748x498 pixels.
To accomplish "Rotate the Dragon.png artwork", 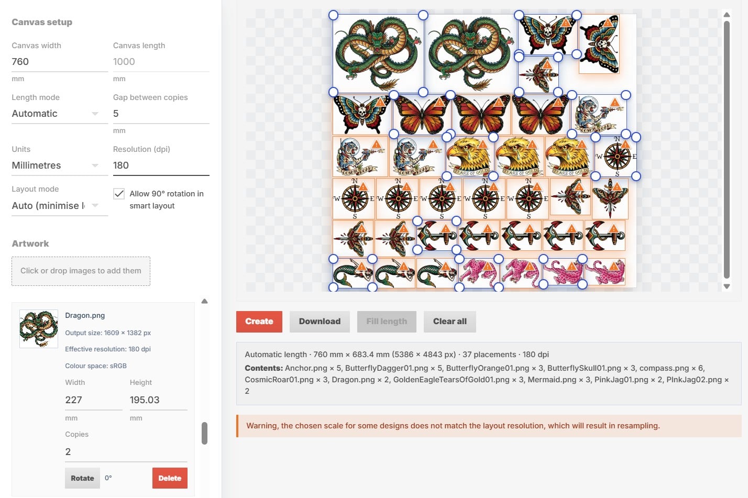I will [82, 478].
